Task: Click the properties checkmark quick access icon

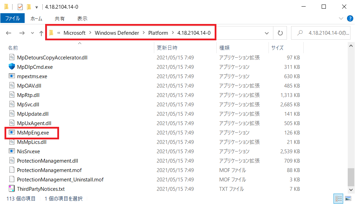Action: click(20, 7)
